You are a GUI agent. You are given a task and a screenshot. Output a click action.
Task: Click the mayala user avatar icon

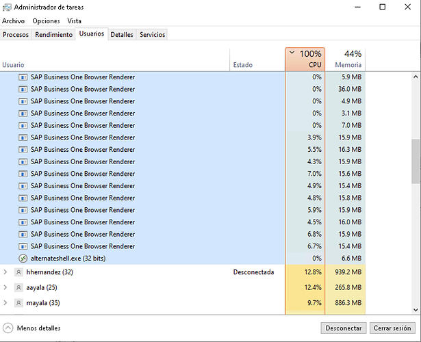pos(18,303)
